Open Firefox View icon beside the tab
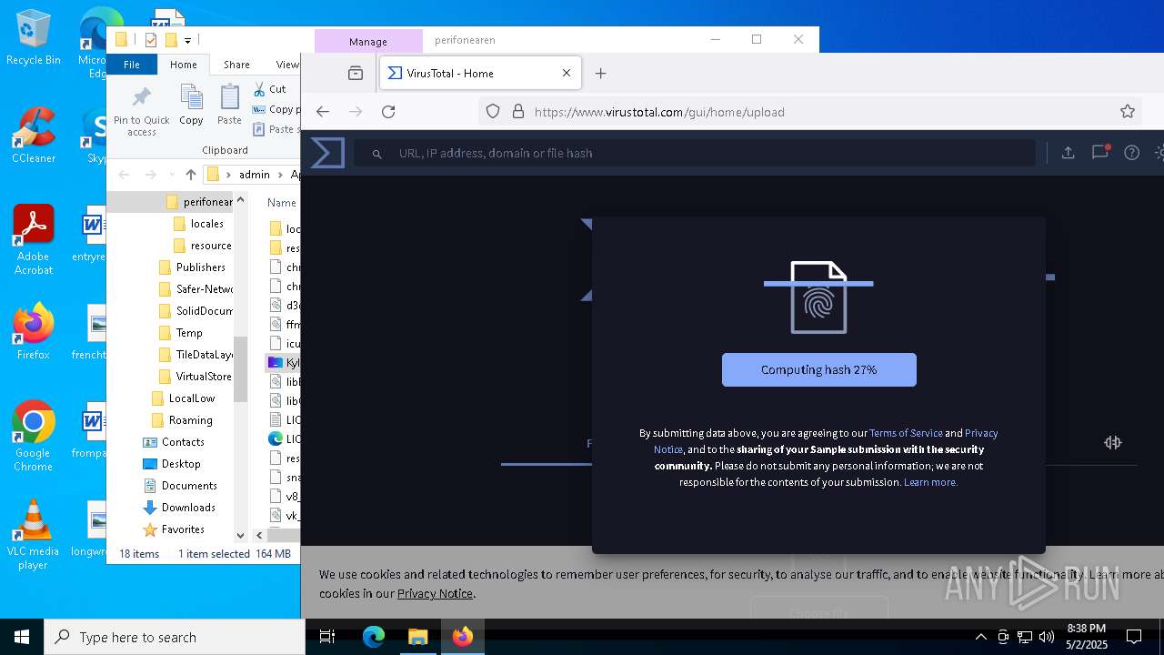Image resolution: width=1164 pixels, height=655 pixels. (356, 74)
